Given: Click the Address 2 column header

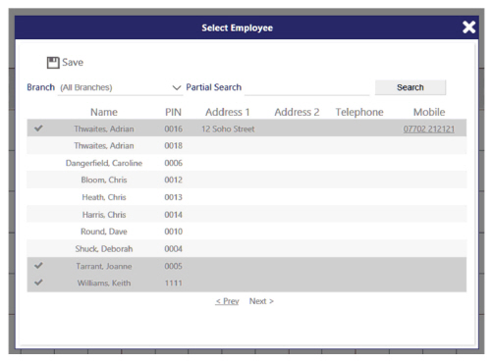Looking at the screenshot, I should [x=297, y=112].
